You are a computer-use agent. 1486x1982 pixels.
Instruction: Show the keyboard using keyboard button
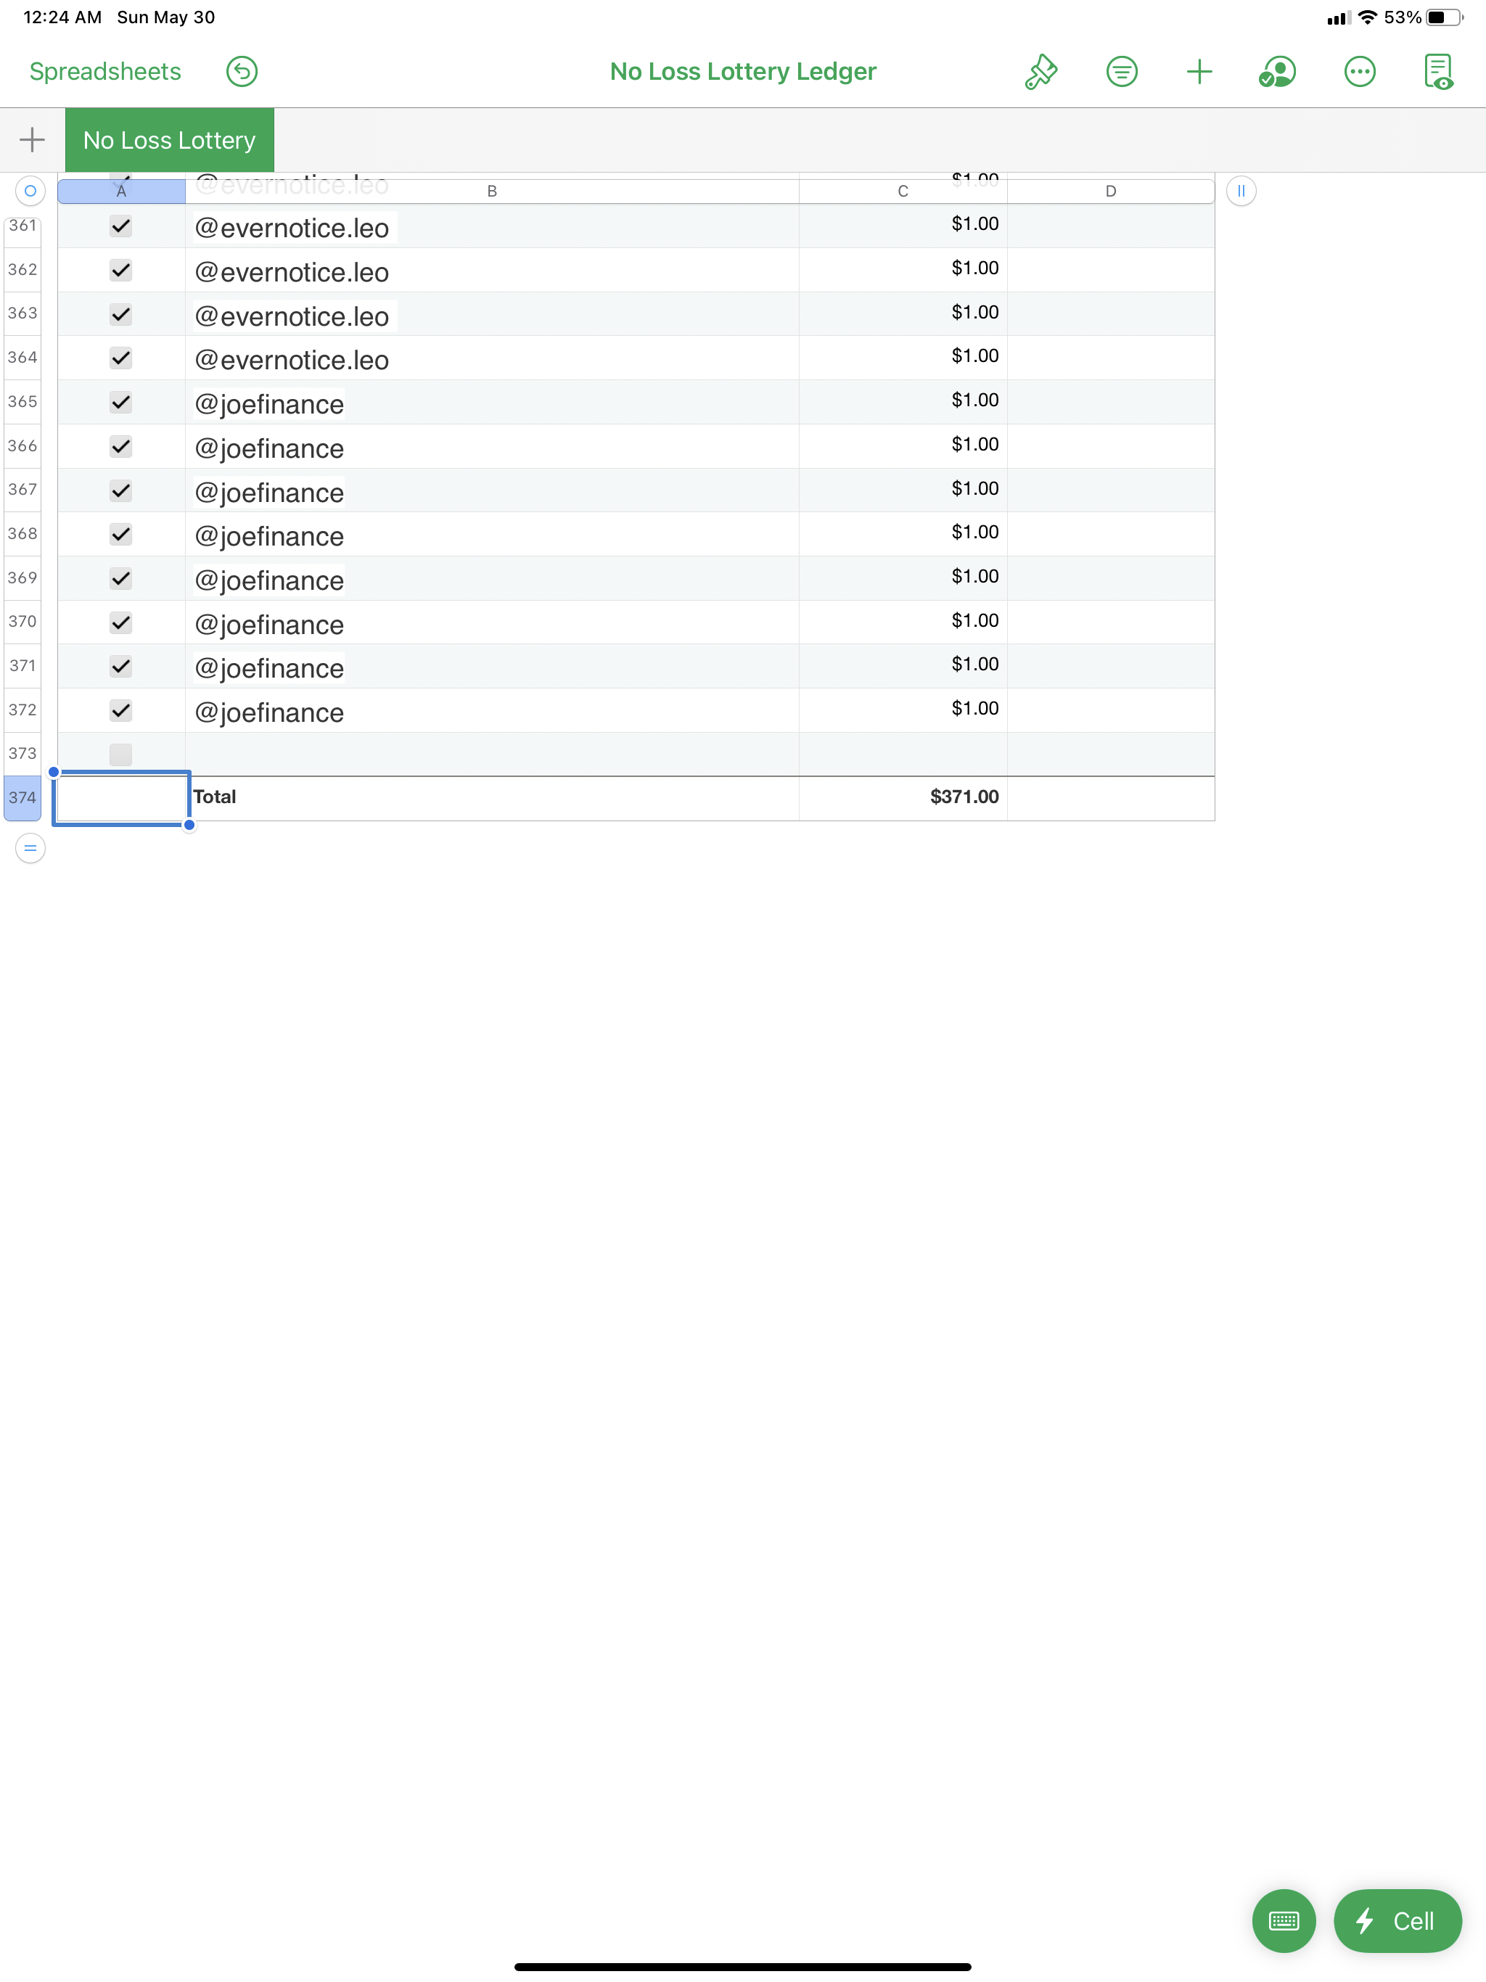pyautogui.click(x=1283, y=1920)
